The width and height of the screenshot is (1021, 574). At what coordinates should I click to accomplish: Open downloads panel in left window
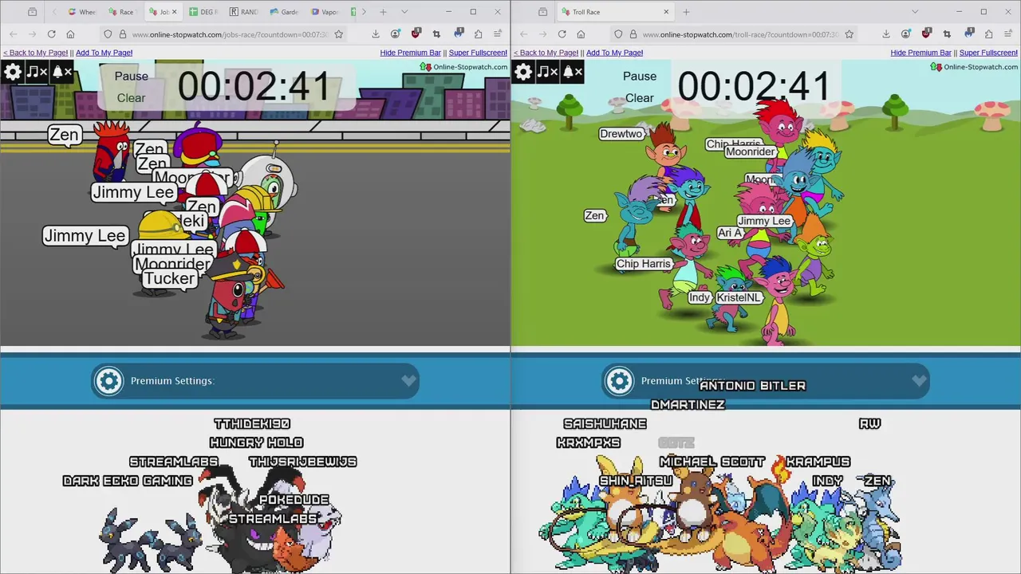(376, 34)
